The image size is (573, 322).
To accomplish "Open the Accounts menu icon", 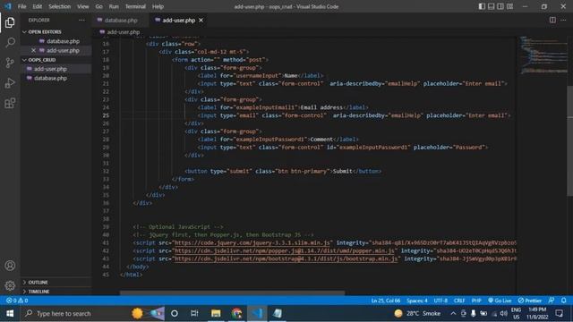I will click(10, 266).
